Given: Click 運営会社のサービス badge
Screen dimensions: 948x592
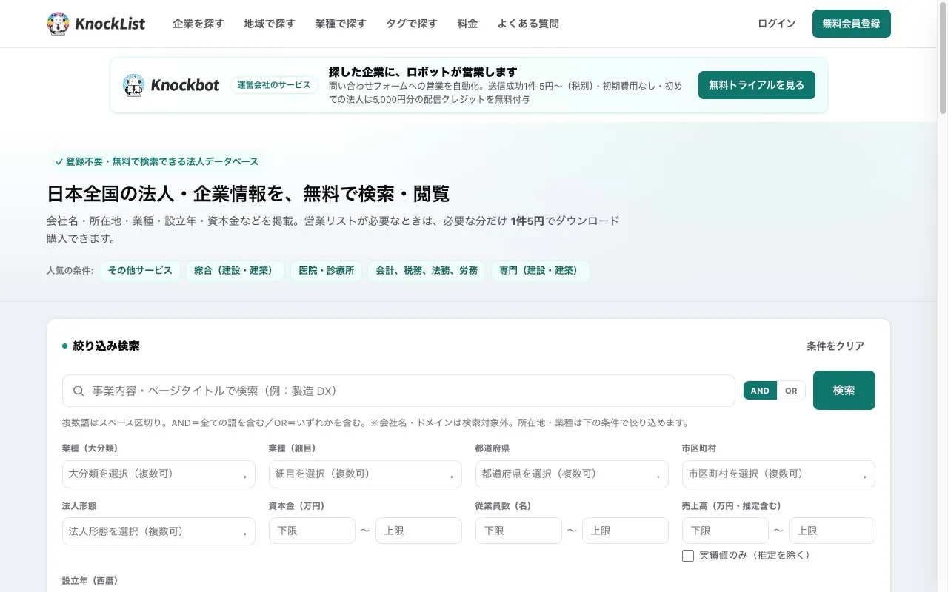Looking at the screenshot, I should point(274,85).
